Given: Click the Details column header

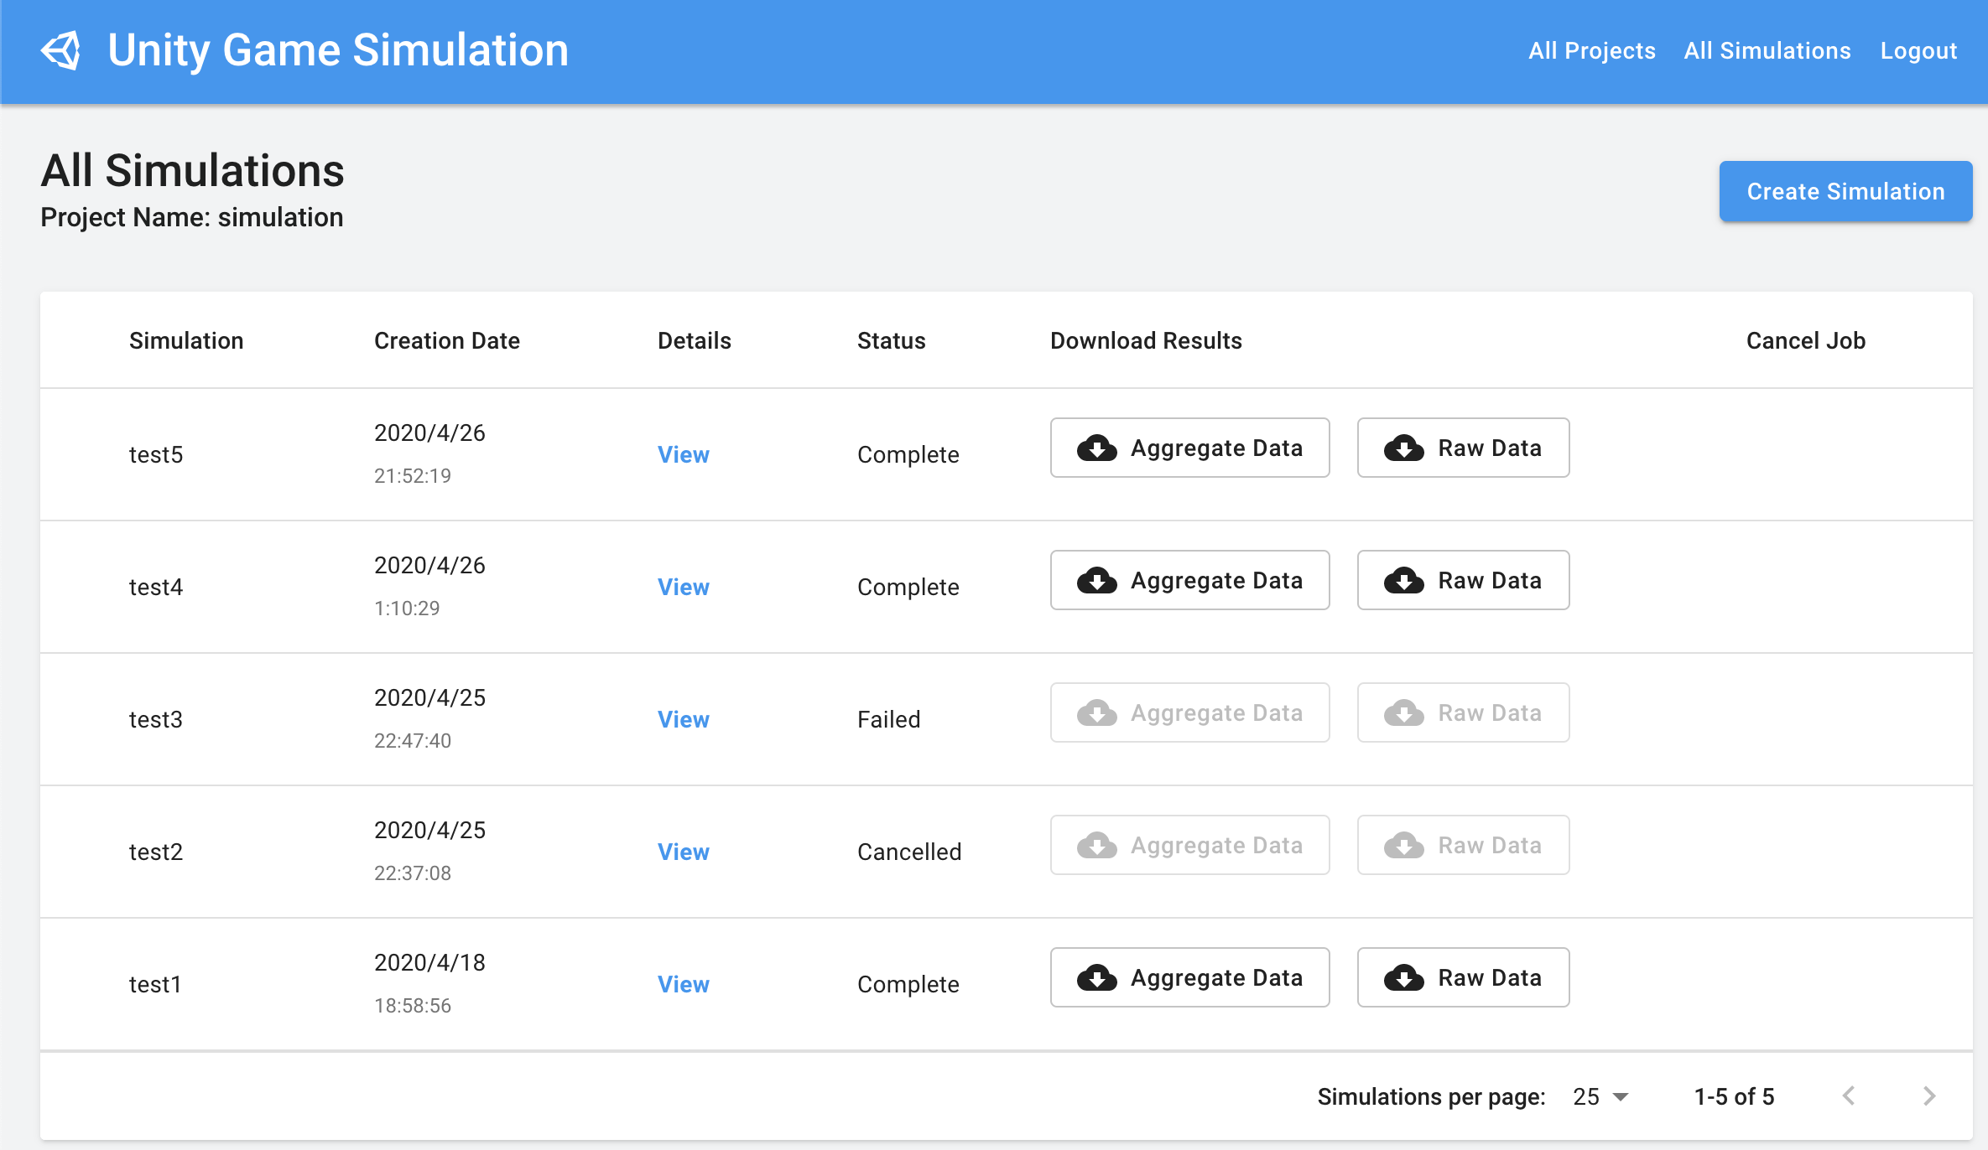Looking at the screenshot, I should 694,340.
